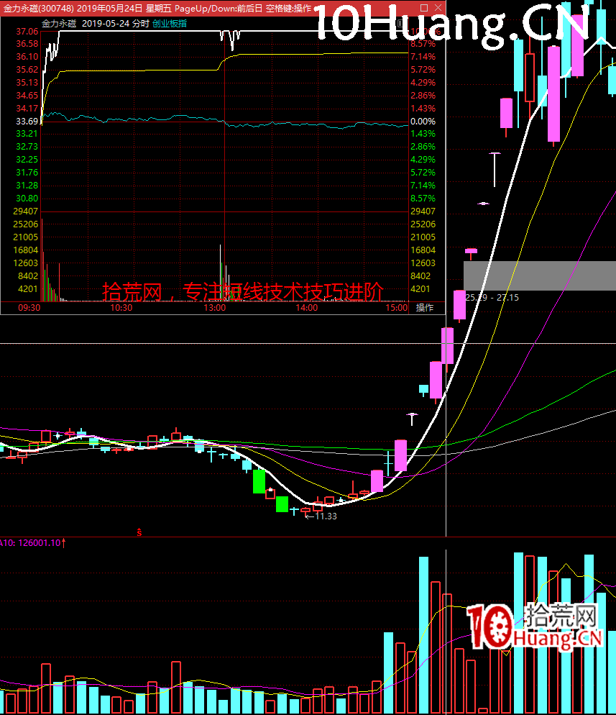Click the 0.00% percentage axis label
The width and height of the screenshot is (616, 715).
[x=423, y=122]
